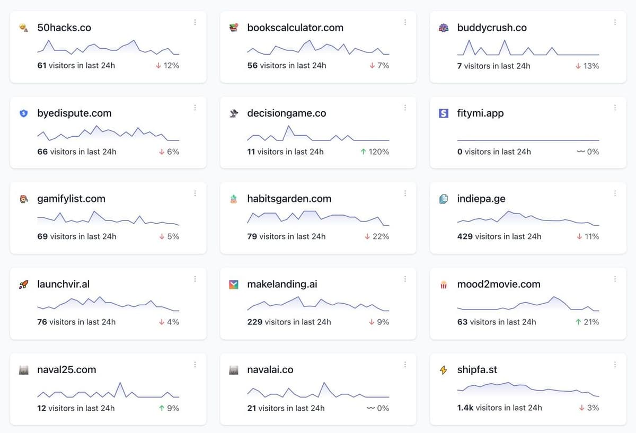This screenshot has width=636, height=433.
Task: Show more options for decisiongame.co
Action: [405, 108]
